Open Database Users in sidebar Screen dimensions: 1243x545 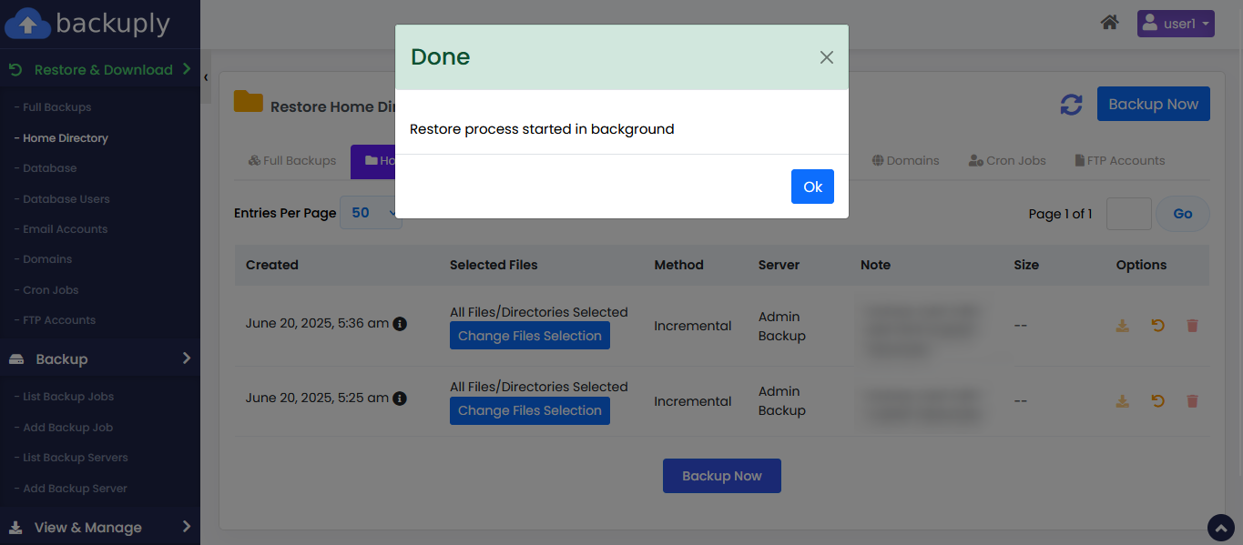[x=66, y=199]
